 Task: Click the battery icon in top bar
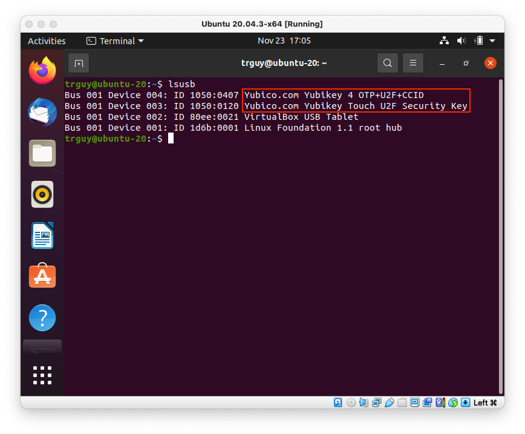click(x=479, y=41)
